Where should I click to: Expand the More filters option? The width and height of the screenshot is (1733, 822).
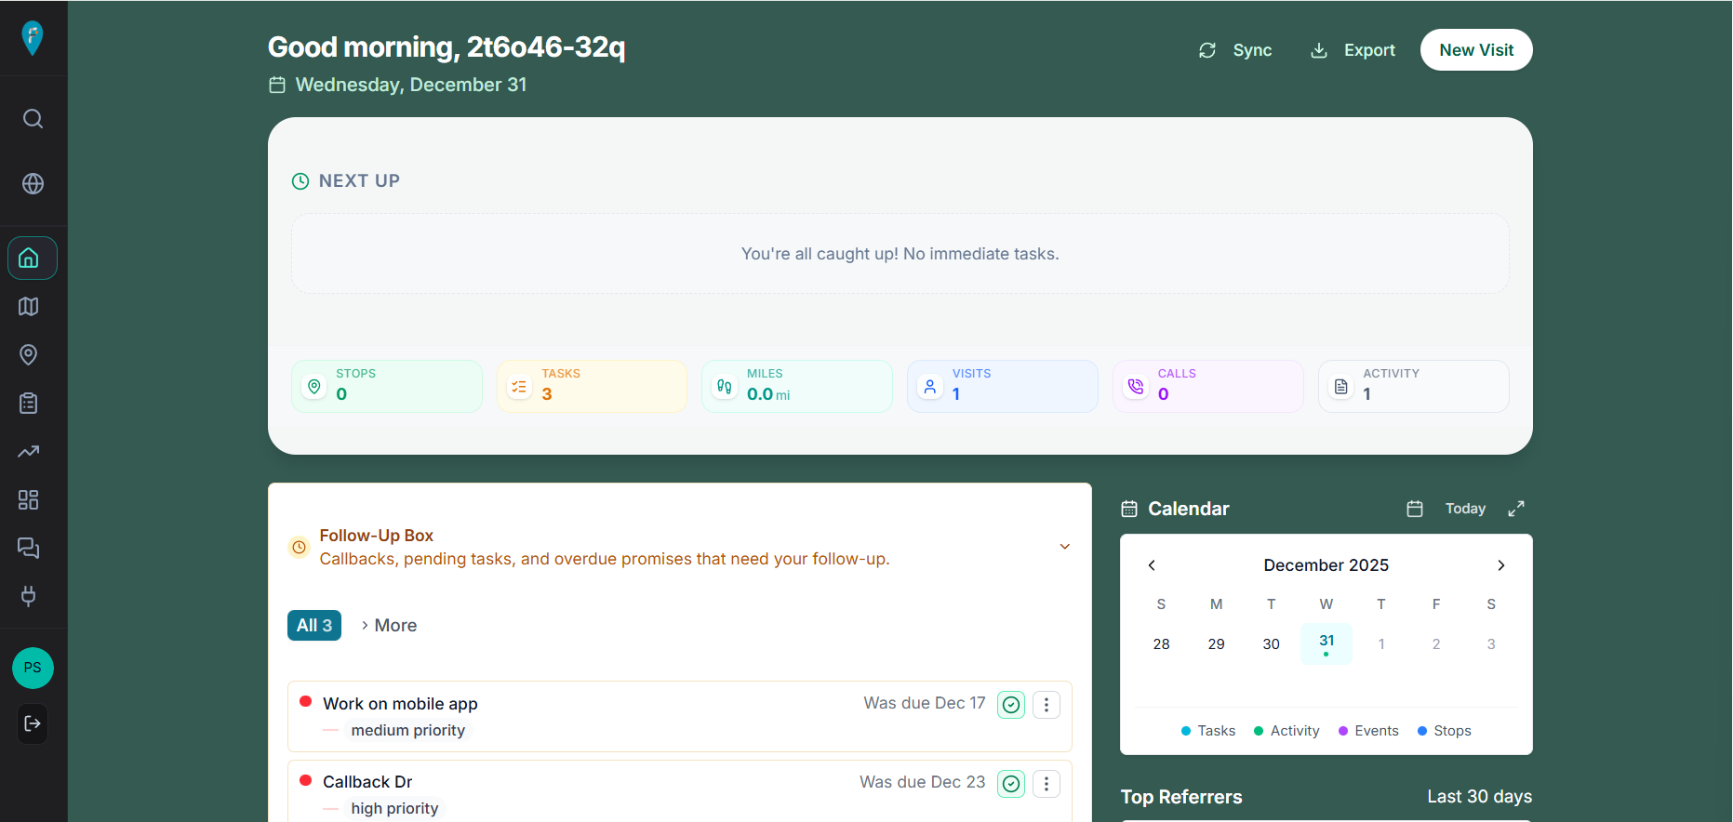tap(389, 626)
